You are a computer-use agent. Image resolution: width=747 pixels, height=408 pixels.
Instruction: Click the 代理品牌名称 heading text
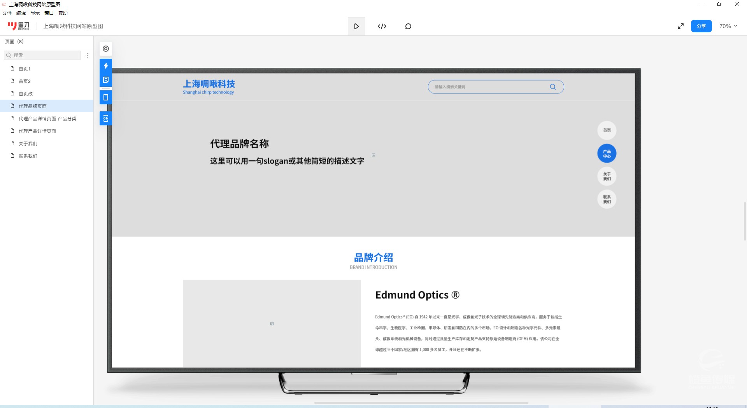pyautogui.click(x=240, y=144)
